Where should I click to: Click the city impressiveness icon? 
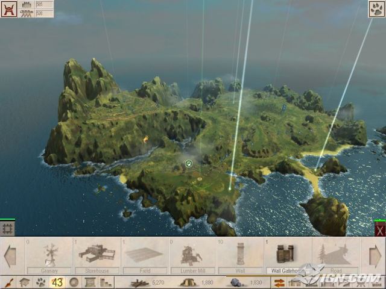click(27, 4)
